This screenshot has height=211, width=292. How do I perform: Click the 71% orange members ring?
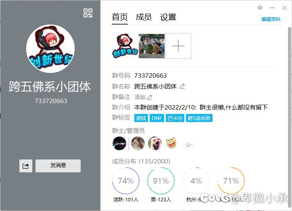(x=231, y=181)
